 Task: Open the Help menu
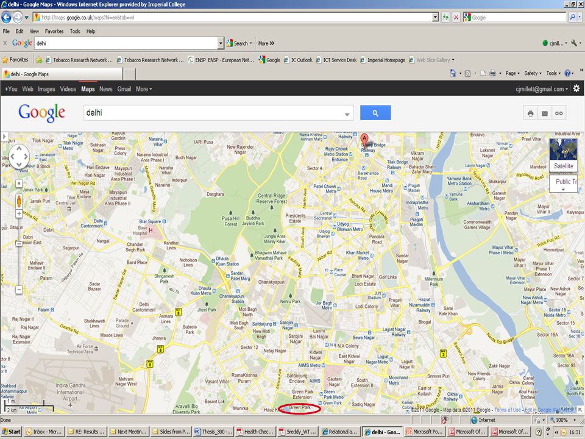pyautogui.click(x=91, y=31)
